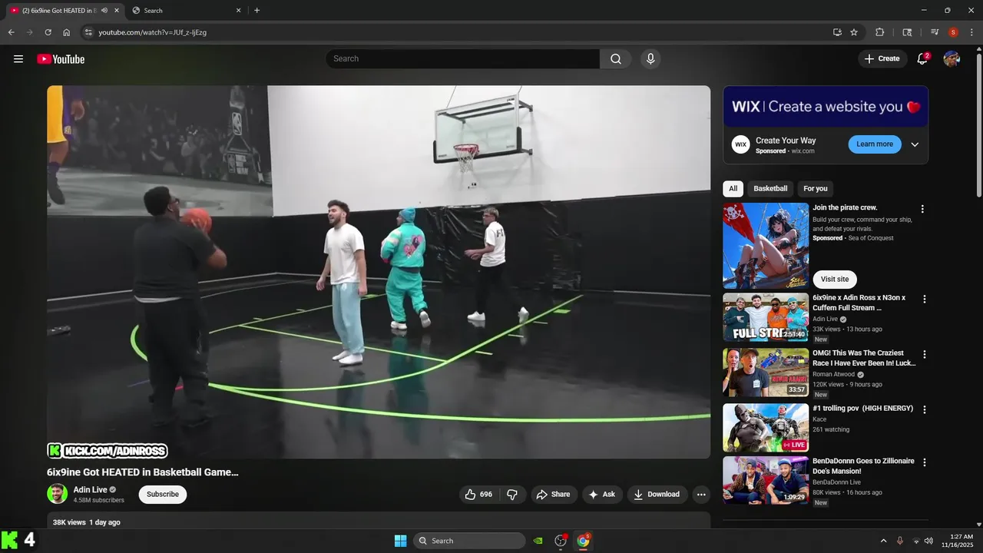Reload the page
Screen dimensions: 983x553
48,32
